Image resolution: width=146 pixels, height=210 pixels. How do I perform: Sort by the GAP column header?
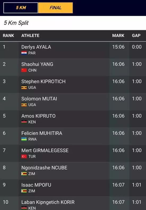click(136, 35)
